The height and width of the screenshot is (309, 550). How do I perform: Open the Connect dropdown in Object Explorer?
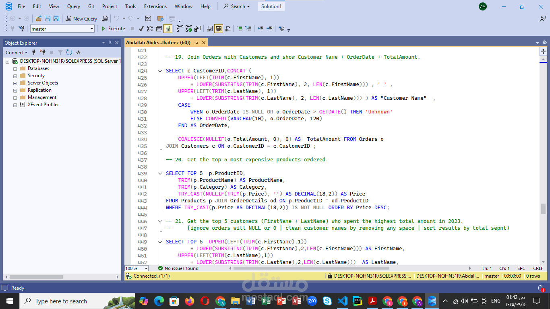(17, 52)
